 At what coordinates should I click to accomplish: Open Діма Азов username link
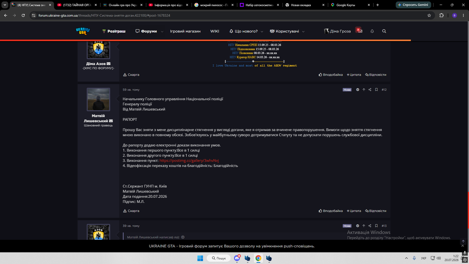click(x=96, y=64)
